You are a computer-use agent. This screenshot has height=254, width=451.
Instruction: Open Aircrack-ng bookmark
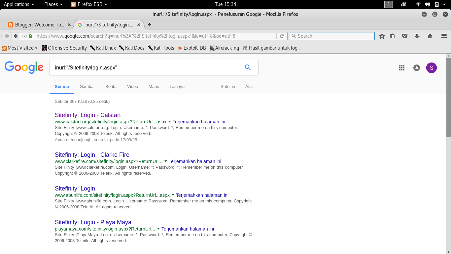(x=224, y=48)
